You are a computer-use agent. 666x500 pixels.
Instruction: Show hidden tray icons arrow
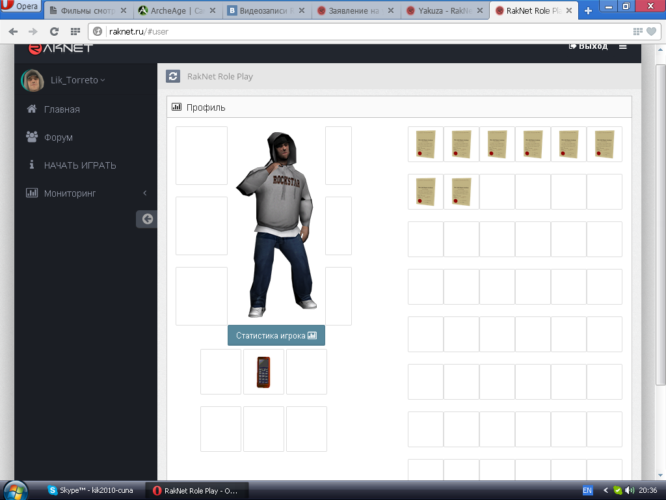point(606,491)
